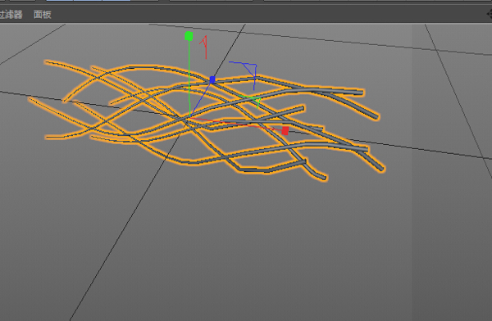The height and width of the screenshot is (321, 492).
Task: Click the viewport move icon at top right
Action: pyautogui.click(x=490, y=14)
